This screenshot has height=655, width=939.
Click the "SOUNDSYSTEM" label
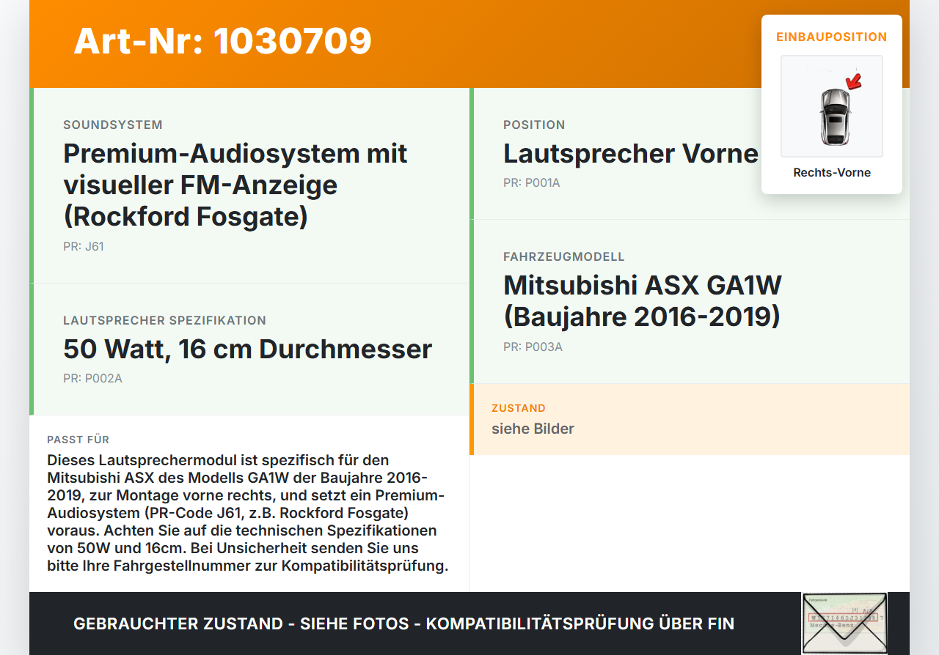tap(113, 125)
